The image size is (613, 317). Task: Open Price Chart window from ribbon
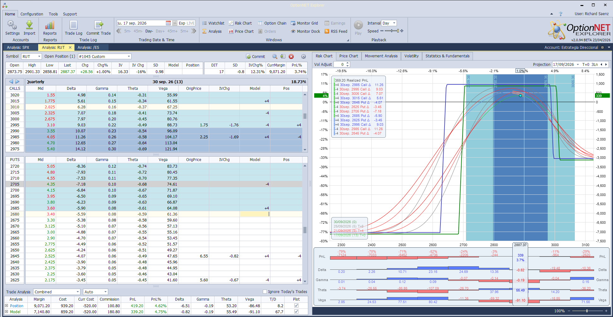pos(241,31)
